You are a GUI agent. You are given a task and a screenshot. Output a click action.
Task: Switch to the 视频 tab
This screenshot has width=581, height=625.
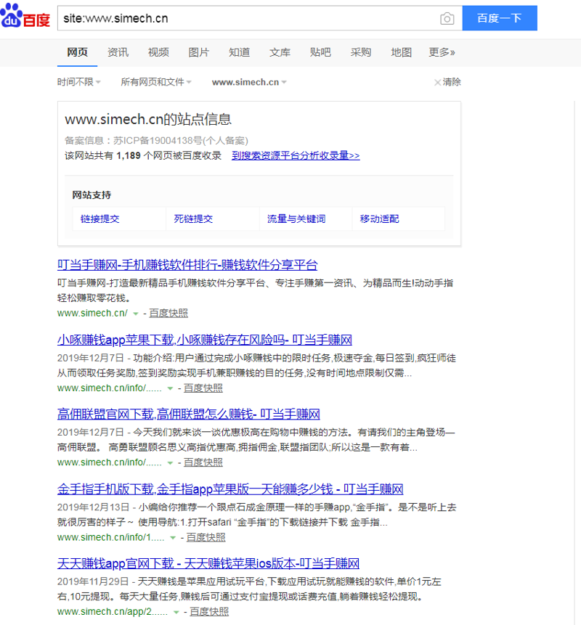tap(159, 52)
